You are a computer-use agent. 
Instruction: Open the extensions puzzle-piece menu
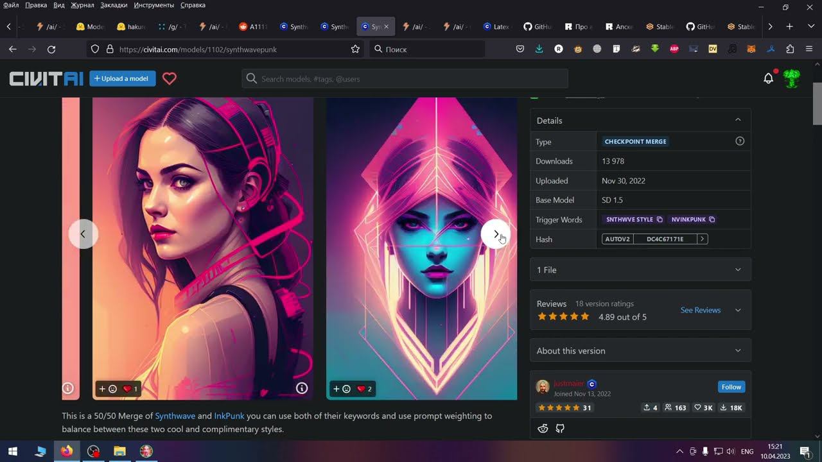(791, 49)
